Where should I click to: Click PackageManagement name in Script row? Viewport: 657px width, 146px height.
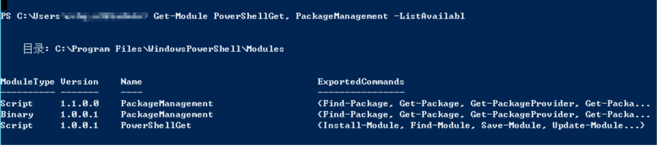[x=167, y=104]
